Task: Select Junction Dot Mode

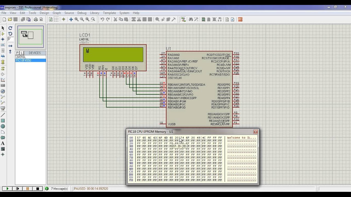Action: pyautogui.click(x=3, y=39)
